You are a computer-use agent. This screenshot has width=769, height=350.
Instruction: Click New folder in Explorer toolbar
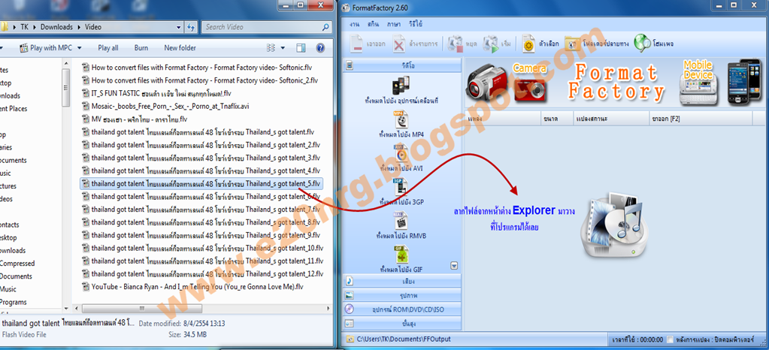pos(180,48)
